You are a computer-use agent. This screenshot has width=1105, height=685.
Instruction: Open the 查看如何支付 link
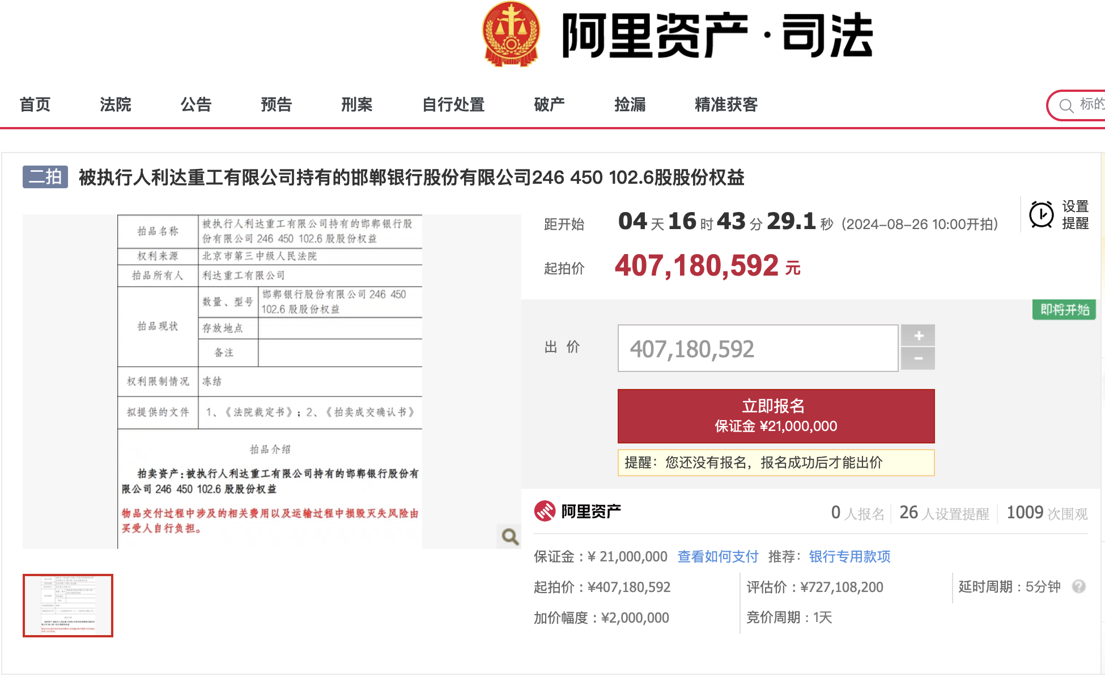(x=718, y=556)
